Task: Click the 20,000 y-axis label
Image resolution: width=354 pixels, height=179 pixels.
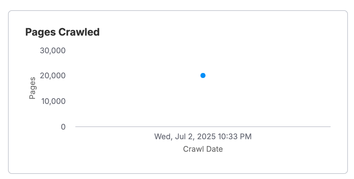Action: pyautogui.click(x=53, y=75)
